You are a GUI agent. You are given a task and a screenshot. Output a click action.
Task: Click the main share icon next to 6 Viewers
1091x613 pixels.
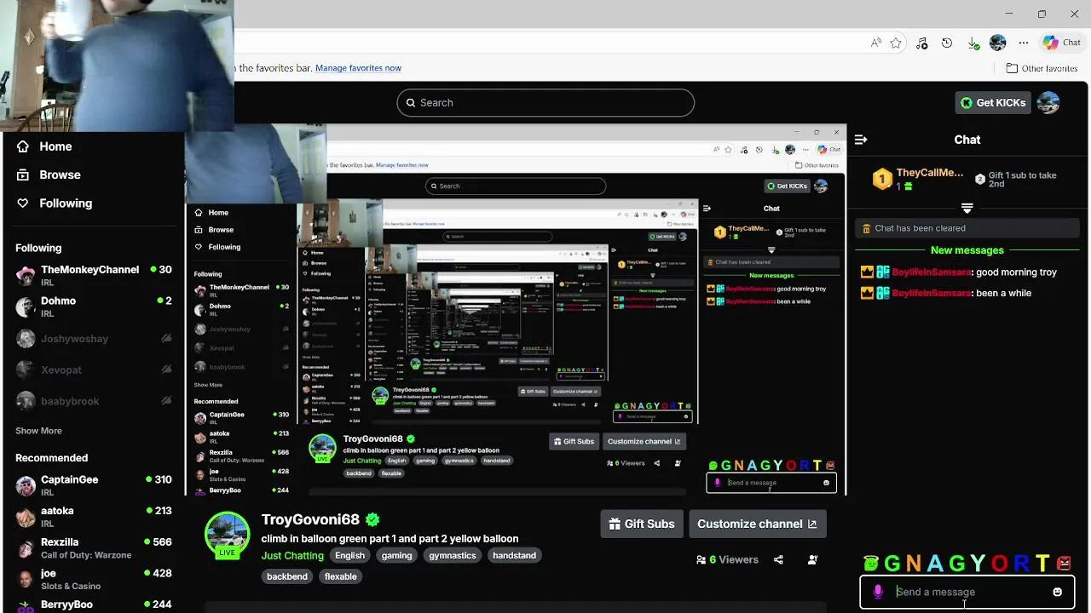coord(778,560)
